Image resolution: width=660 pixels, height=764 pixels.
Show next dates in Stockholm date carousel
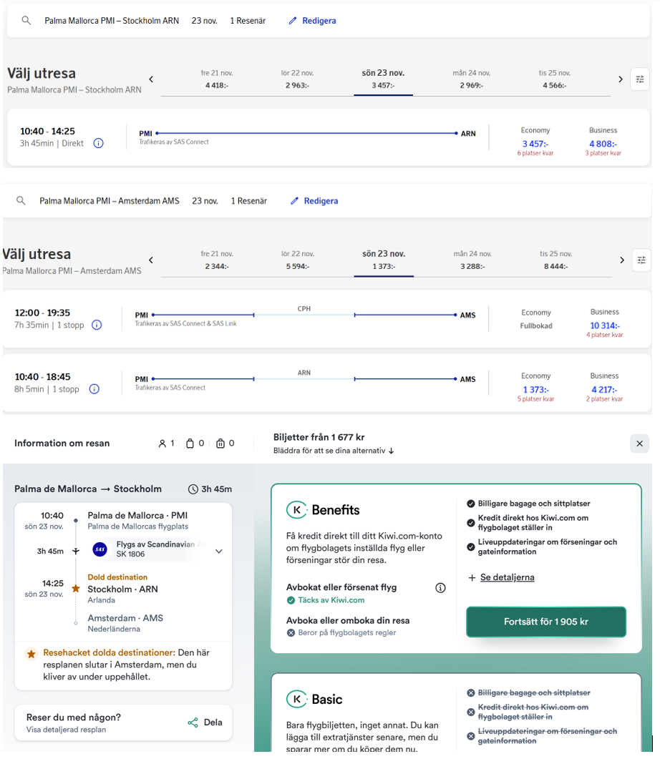(620, 79)
